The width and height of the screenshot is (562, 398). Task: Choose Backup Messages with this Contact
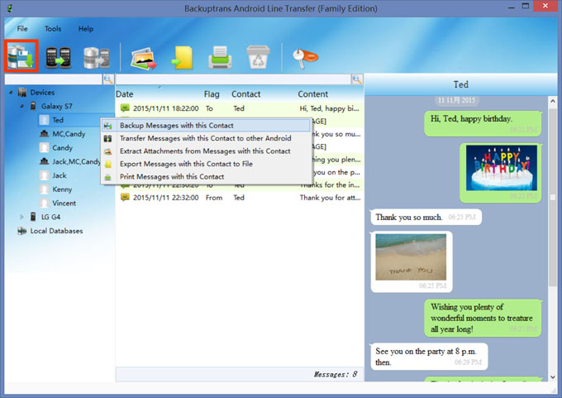coord(207,125)
